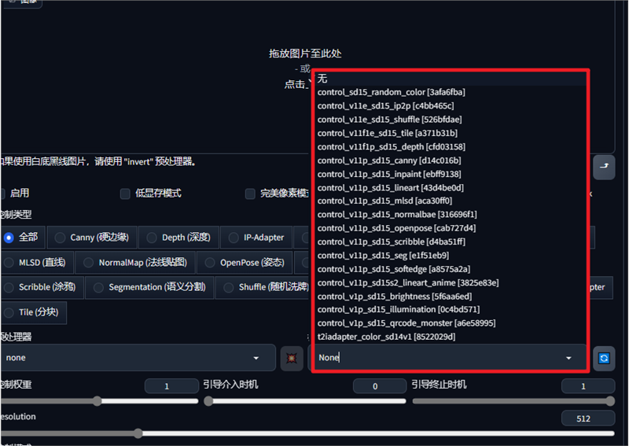This screenshot has width=629, height=446.
Task: Click the arrow send-dimensions icon button
Action: (604, 167)
